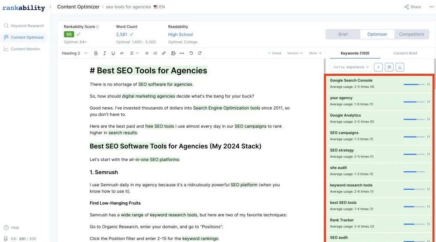
Task: Open the Content Brief tab
Action: point(405,53)
